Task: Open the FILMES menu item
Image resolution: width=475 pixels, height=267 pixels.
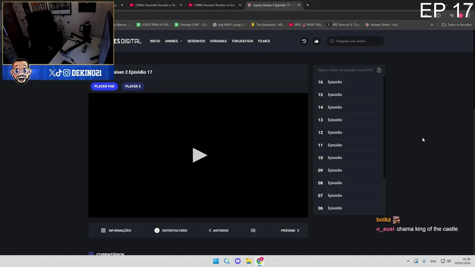Action: point(264,41)
